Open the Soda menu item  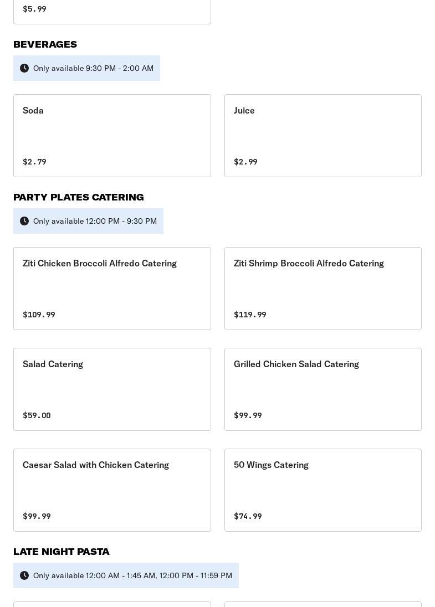coord(112,136)
